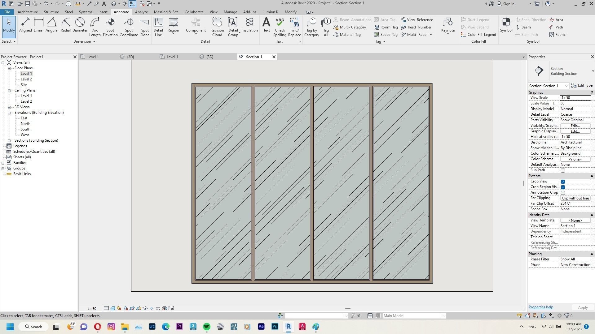Viewport: 595px width, 334px height.
Task: Toggle the Sun Path checkbox
Action: click(x=563, y=170)
